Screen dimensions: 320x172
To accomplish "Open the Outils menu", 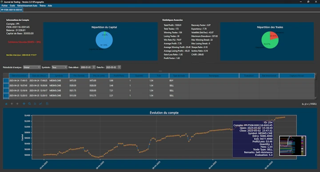I will click(x=12, y=6).
